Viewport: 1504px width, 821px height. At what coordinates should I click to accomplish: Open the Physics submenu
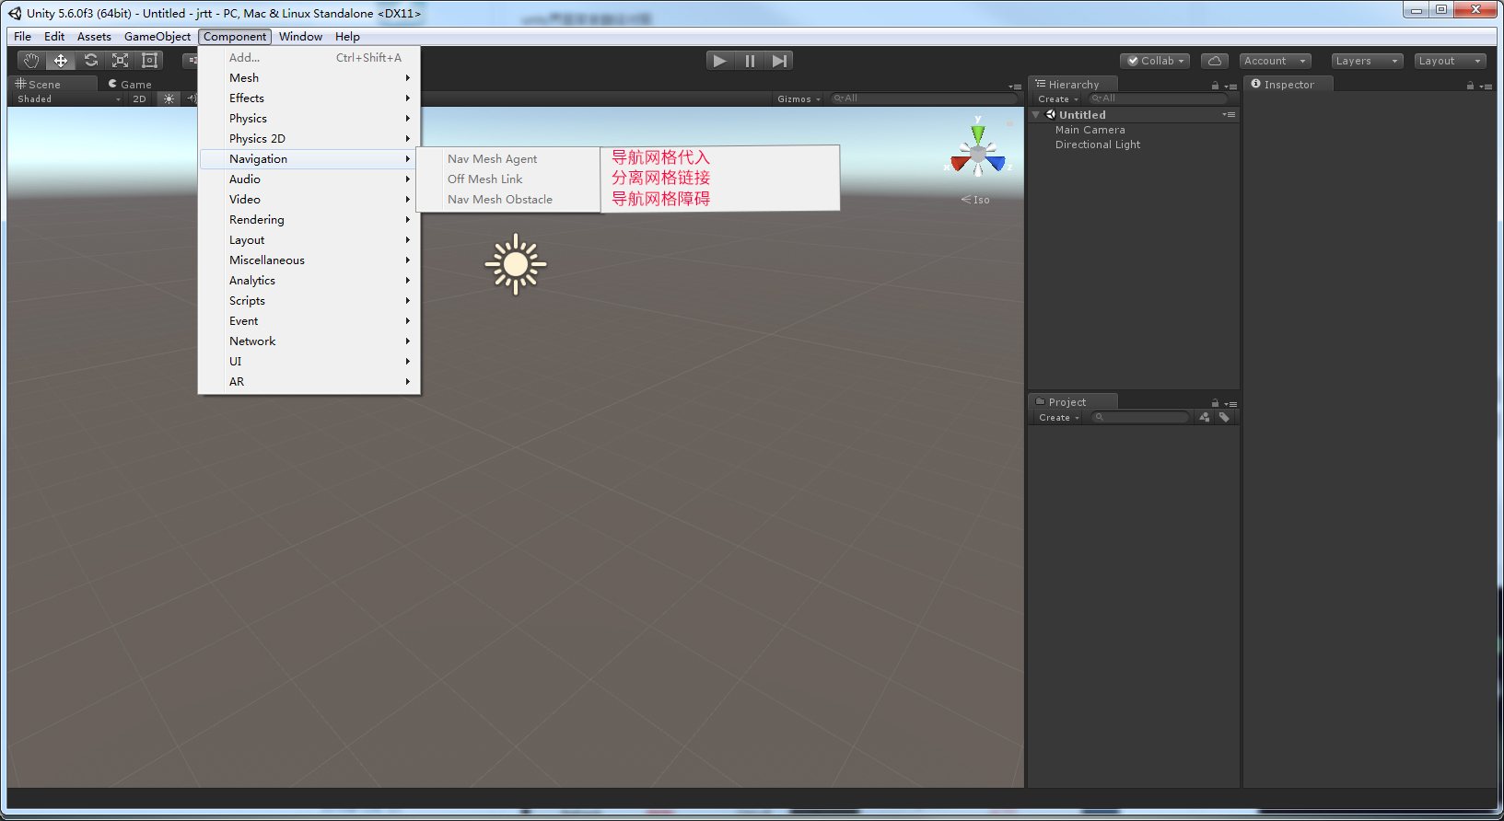coord(249,119)
